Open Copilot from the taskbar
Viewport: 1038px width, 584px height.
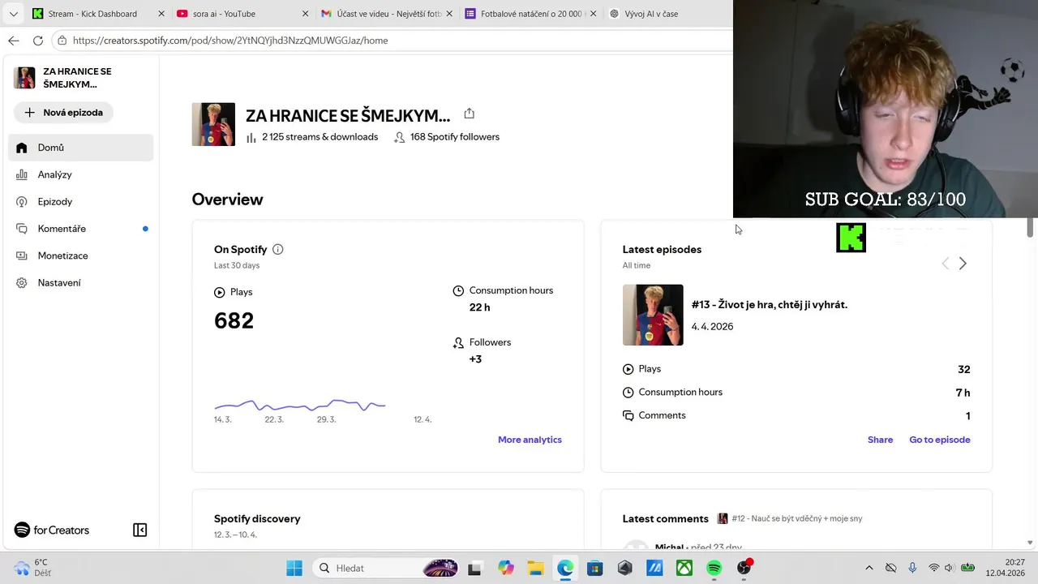coord(506,568)
